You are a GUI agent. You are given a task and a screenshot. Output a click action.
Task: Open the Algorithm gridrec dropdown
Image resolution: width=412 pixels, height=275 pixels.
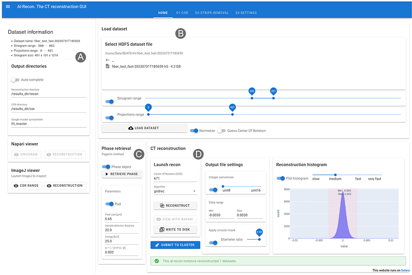coord(175,191)
